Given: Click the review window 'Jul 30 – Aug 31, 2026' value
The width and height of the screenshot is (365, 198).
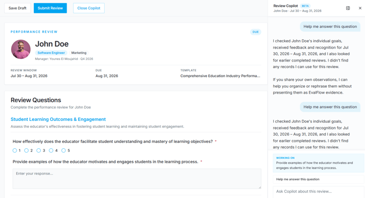Looking at the screenshot, I should [29, 76].
